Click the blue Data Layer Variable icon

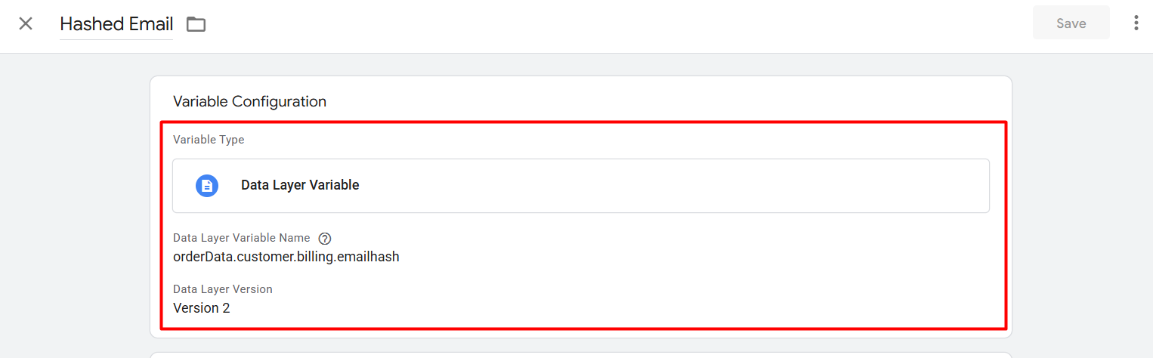pyautogui.click(x=207, y=185)
